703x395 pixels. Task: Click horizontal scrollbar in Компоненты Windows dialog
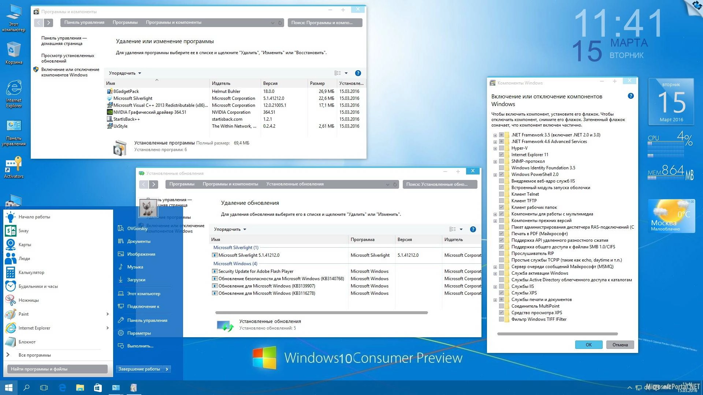pos(557,334)
